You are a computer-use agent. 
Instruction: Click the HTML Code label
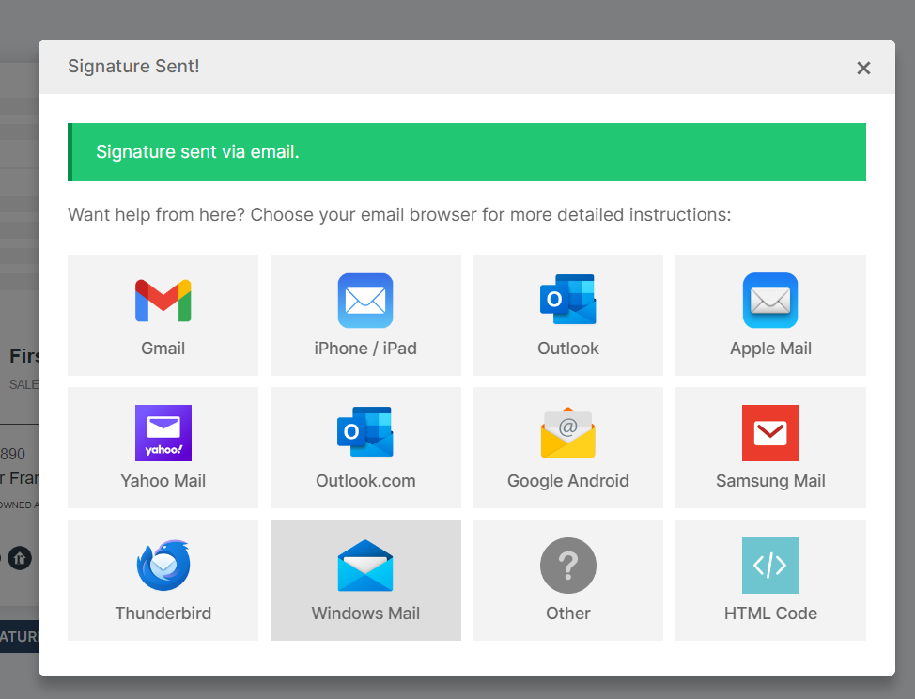coord(770,614)
